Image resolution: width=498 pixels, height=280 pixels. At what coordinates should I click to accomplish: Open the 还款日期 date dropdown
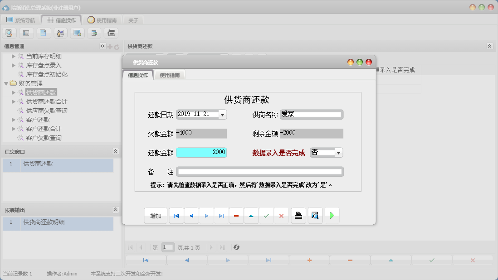pyautogui.click(x=222, y=114)
